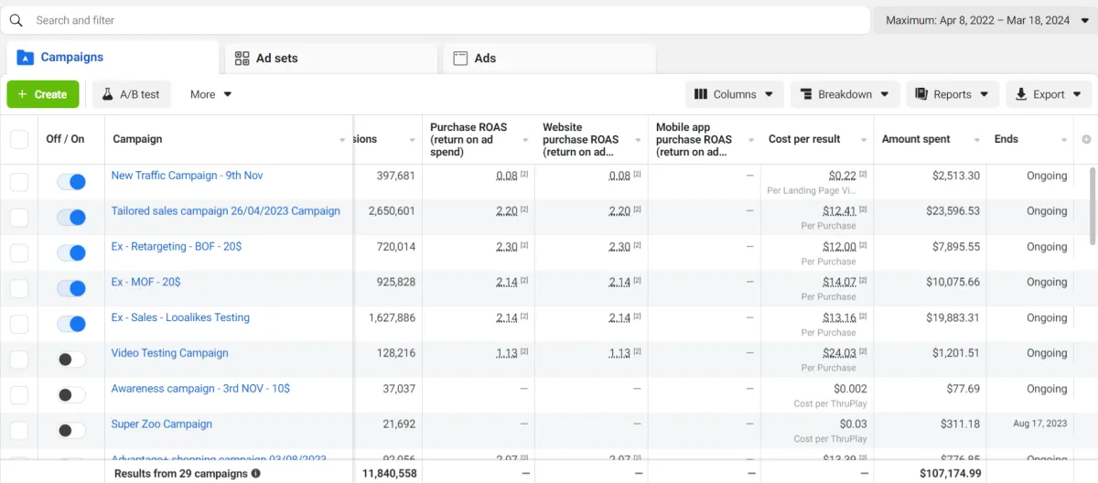Click the A/B test flask icon

click(x=107, y=94)
